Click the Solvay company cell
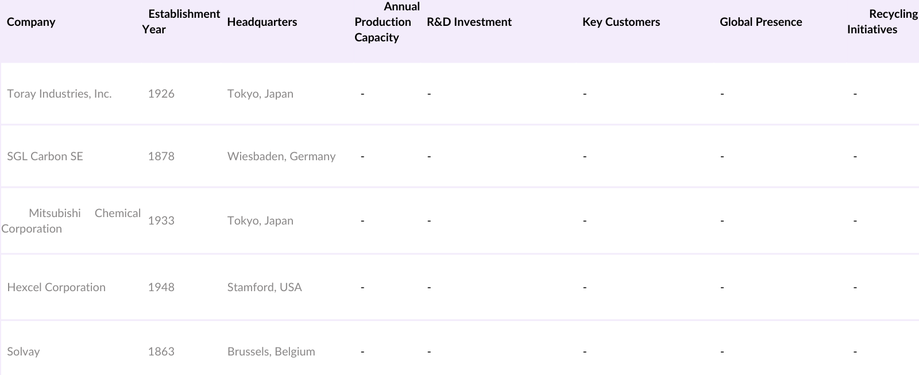Image resolution: width=919 pixels, height=375 pixels. coord(24,351)
